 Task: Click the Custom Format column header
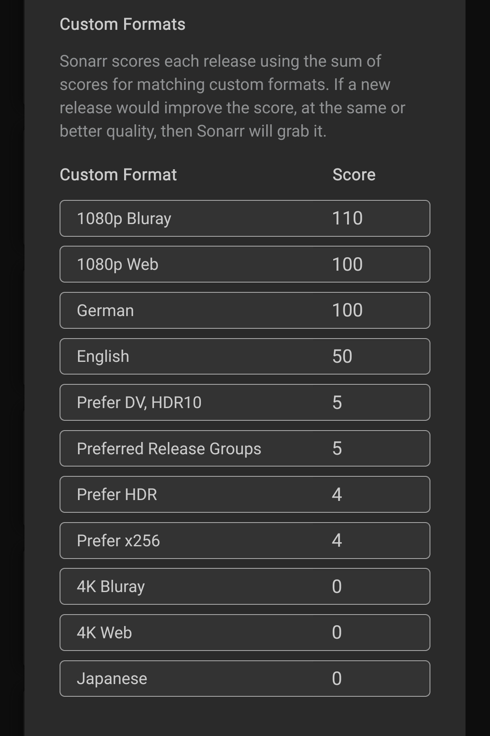pyautogui.click(x=118, y=175)
